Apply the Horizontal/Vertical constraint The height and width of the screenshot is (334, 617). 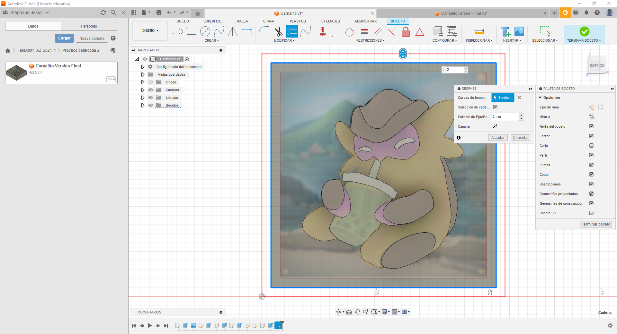pyautogui.click(x=323, y=31)
